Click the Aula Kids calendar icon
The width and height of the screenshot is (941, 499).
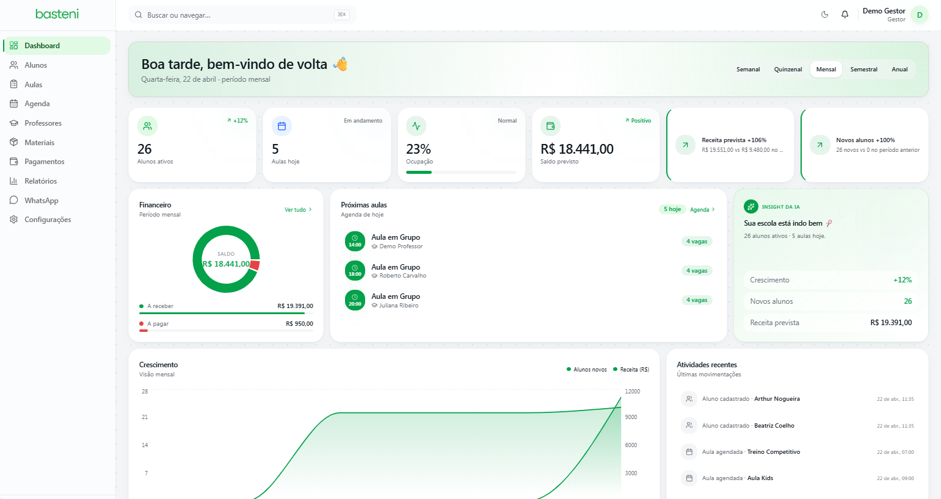(689, 478)
